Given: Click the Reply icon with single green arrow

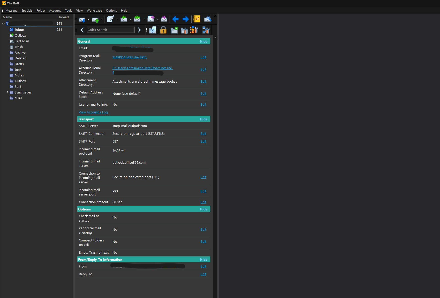Looking at the screenshot, I should (x=124, y=19).
